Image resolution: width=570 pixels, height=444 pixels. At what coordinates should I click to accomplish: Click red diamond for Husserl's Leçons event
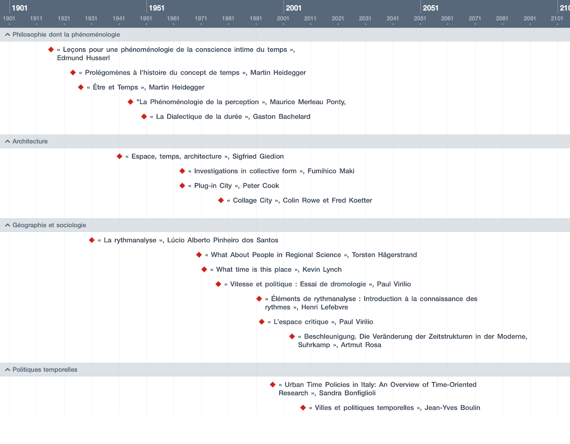point(51,49)
